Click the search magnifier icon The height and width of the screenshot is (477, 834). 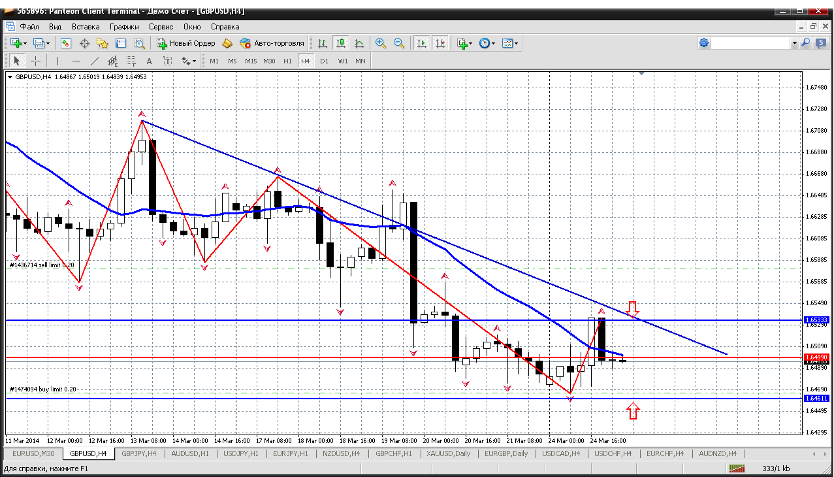point(806,42)
